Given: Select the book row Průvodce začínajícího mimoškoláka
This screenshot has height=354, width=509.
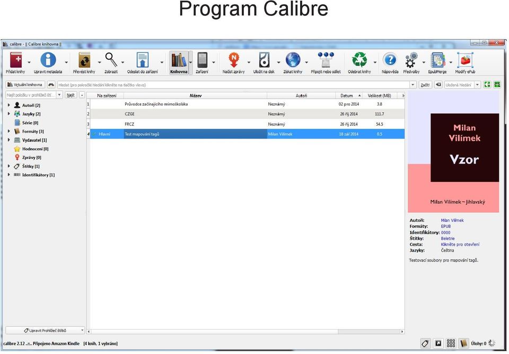Looking at the screenshot, I should tap(245, 104).
